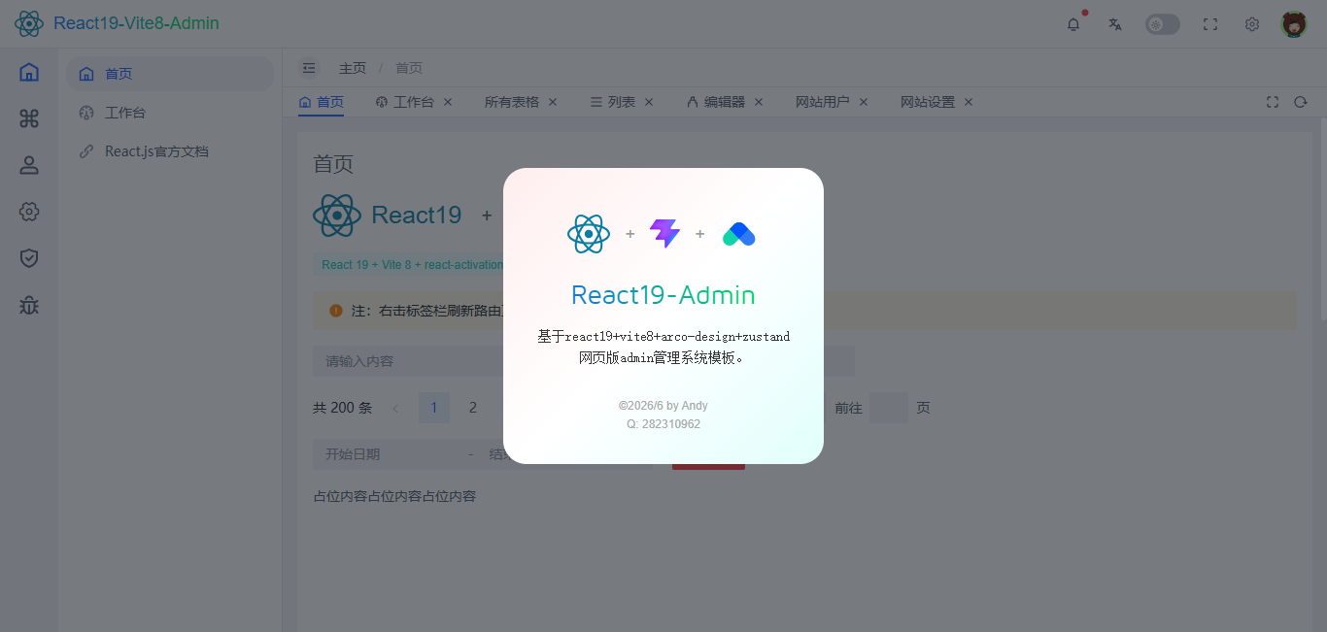Close the 网站设置 tab
The height and width of the screenshot is (632, 1327).
[969, 102]
